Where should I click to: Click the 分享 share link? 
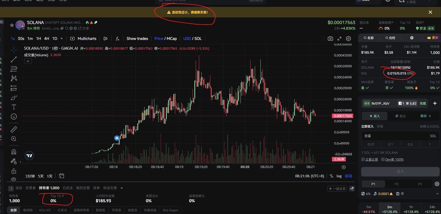[x=83, y=28]
